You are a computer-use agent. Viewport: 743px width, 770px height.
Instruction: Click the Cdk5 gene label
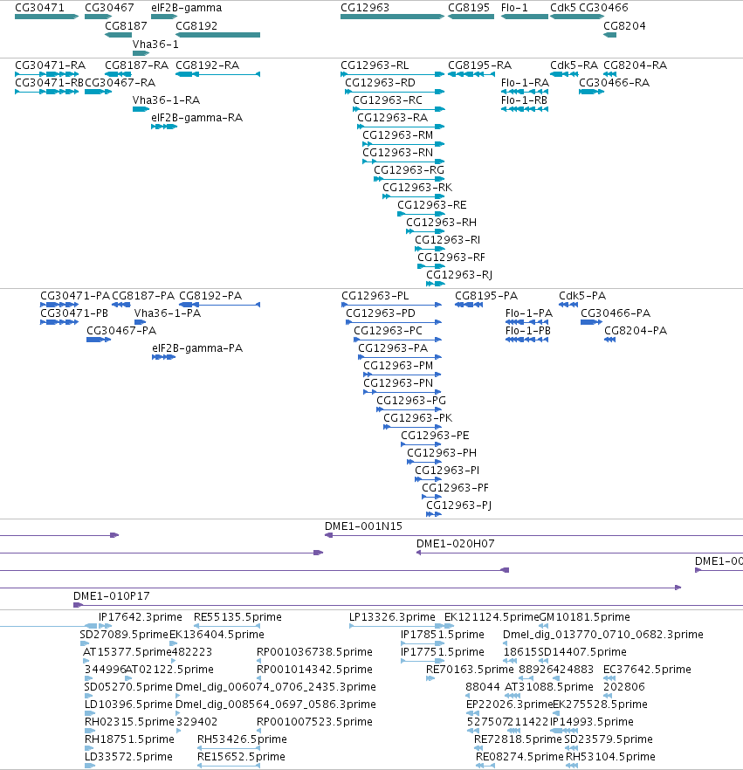point(563,7)
